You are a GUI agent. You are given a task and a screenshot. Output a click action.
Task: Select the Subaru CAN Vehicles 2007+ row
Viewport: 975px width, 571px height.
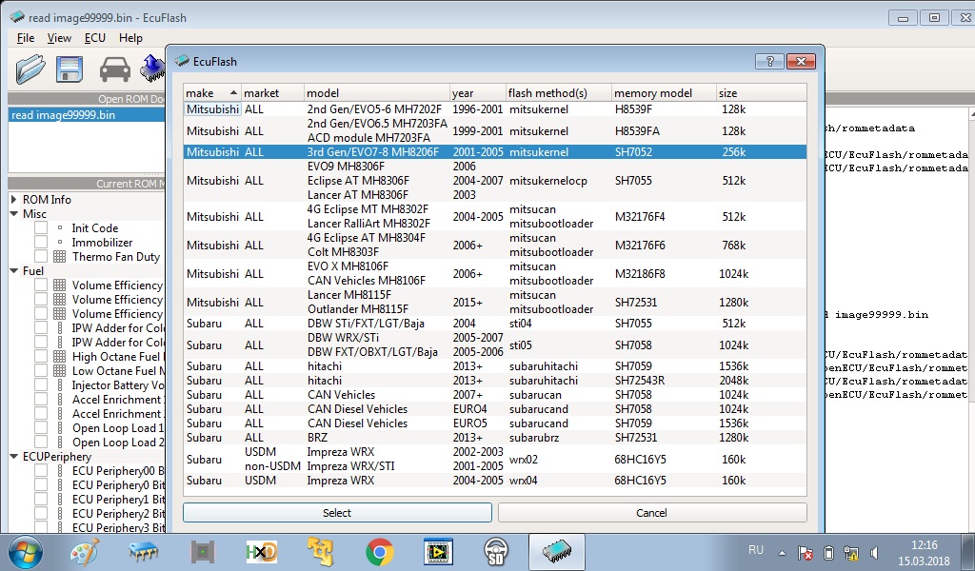(495, 395)
